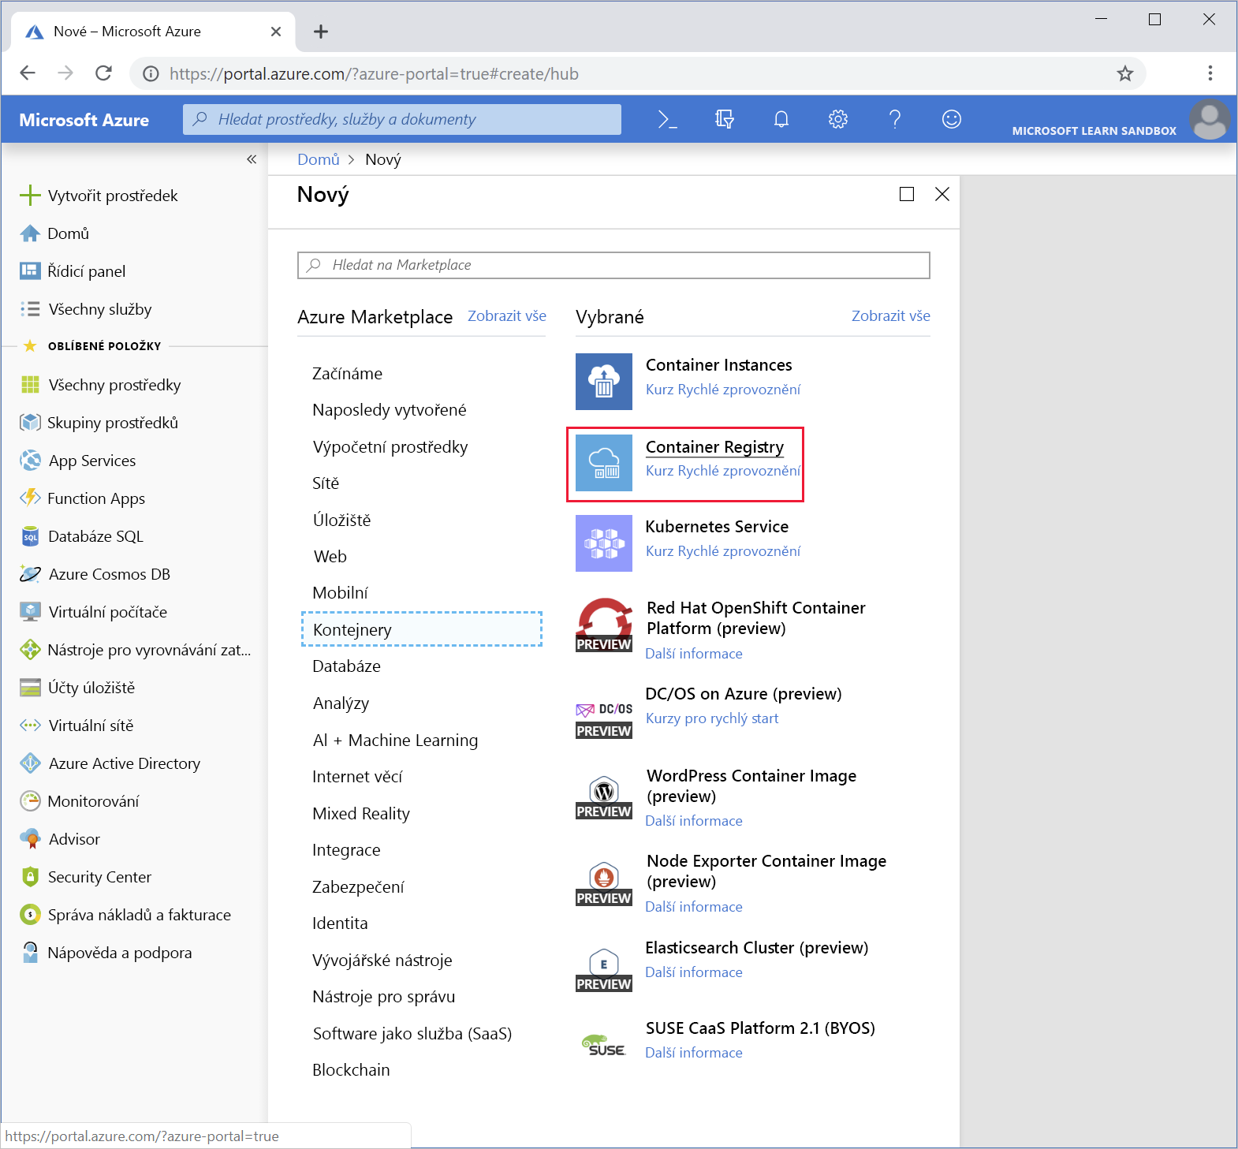The height and width of the screenshot is (1149, 1238).
Task: Click Zobrazit vše next to Azure Marketplace
Action: click(x=507, y=316)
